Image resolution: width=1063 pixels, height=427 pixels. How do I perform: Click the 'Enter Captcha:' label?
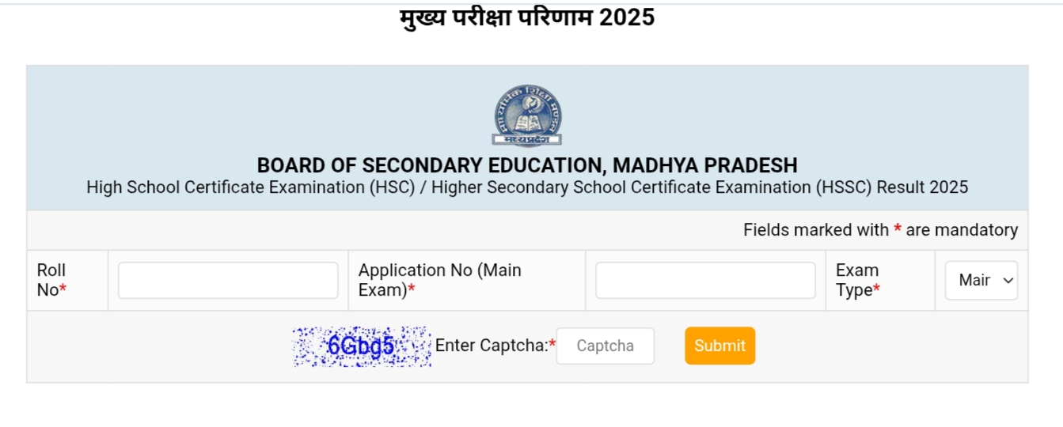click(492, 346)
